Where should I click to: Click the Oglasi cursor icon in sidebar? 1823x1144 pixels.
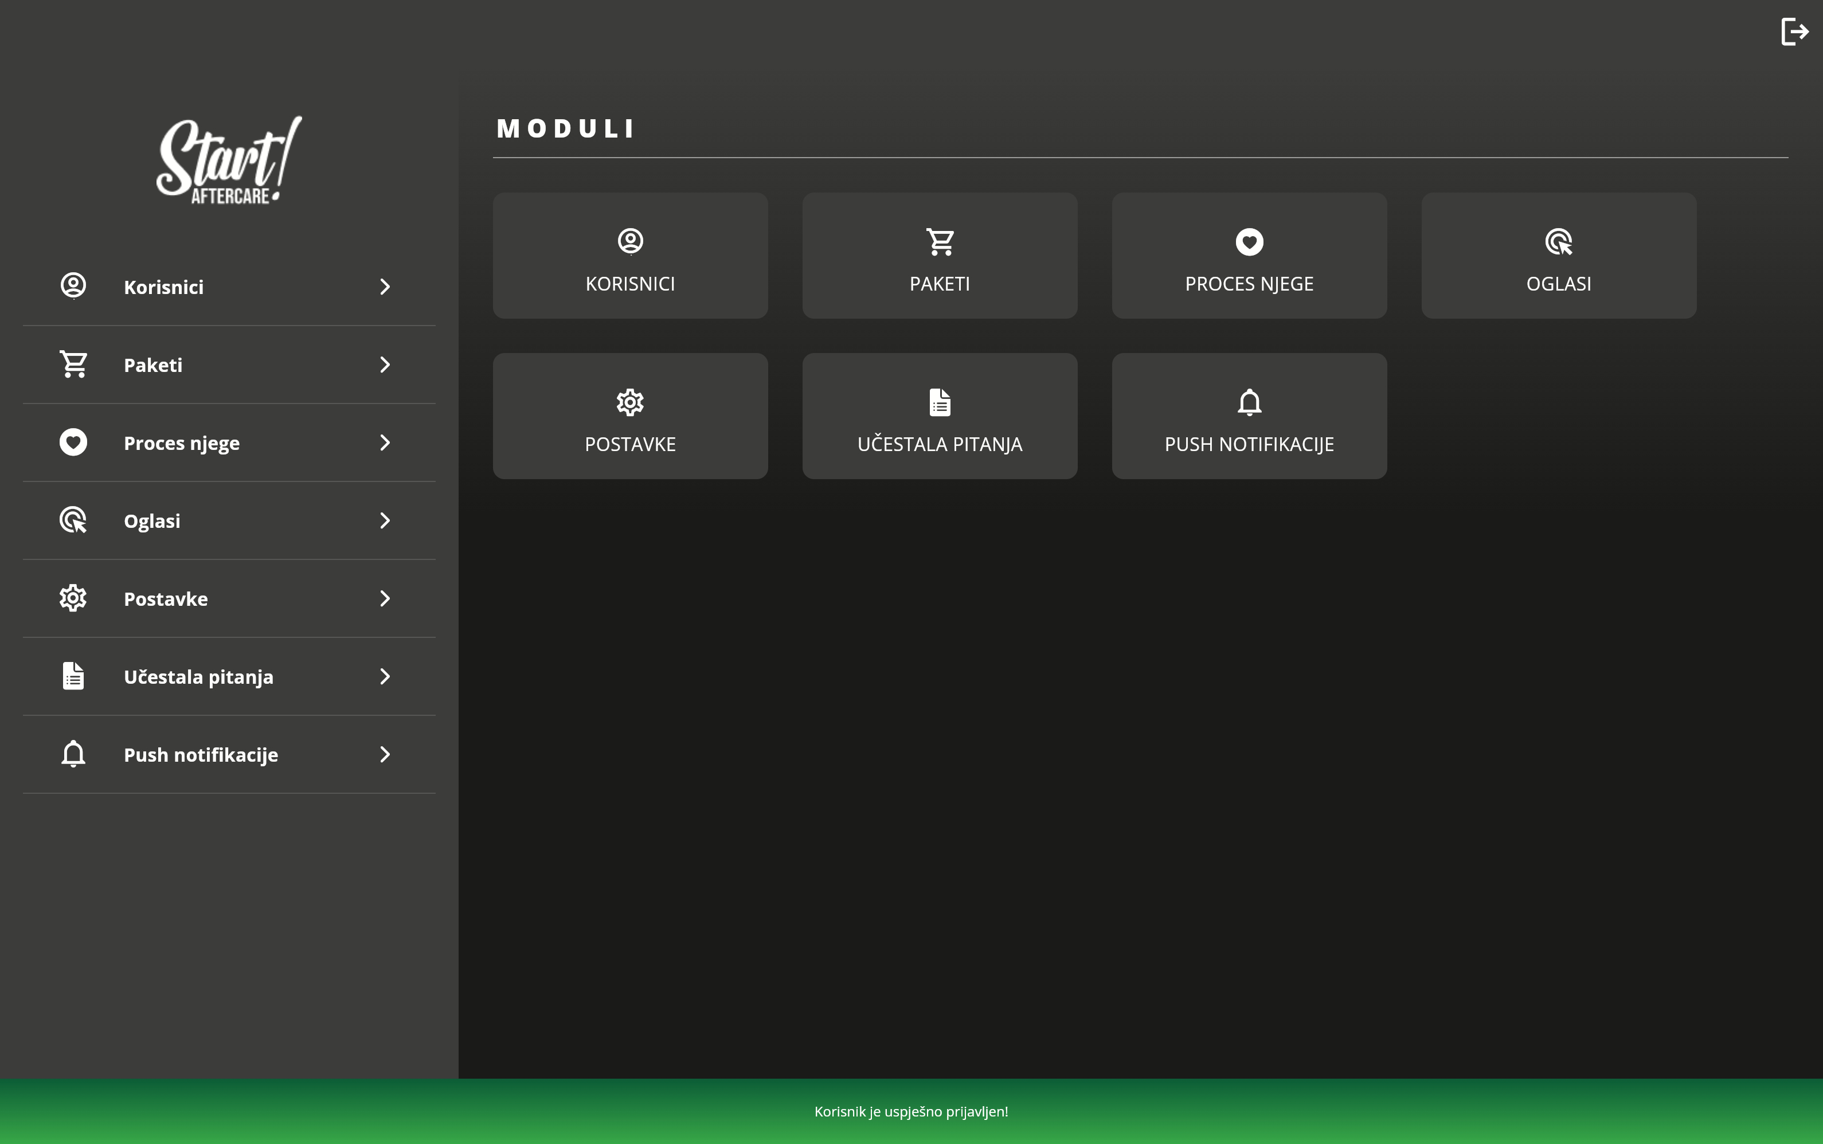point(73,520)
